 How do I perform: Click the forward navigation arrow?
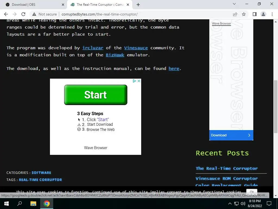[15, 14]
